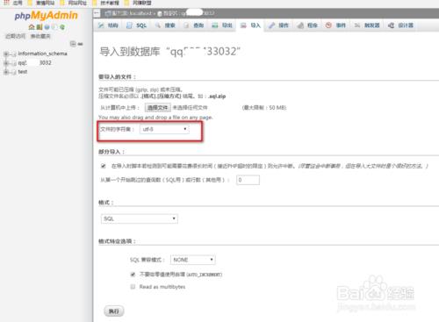Expand the information_schema database node

(x=5, y=54)
